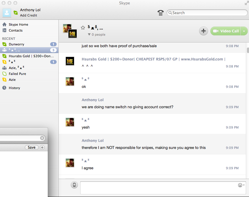Viewport: 249px width, 197px height.
Task: Open the Azie conversation with yellow status
Action: point(29,80)
